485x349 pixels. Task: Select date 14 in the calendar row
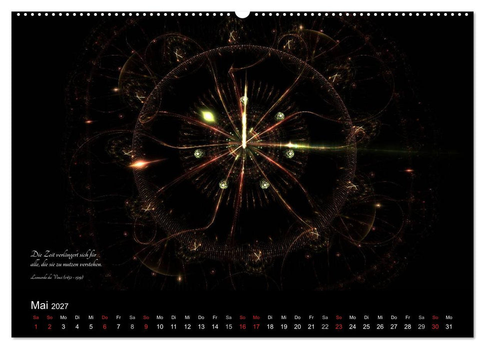[x=215, y=327]
